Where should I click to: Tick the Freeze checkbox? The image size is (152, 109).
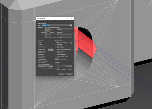coord(38,44)
